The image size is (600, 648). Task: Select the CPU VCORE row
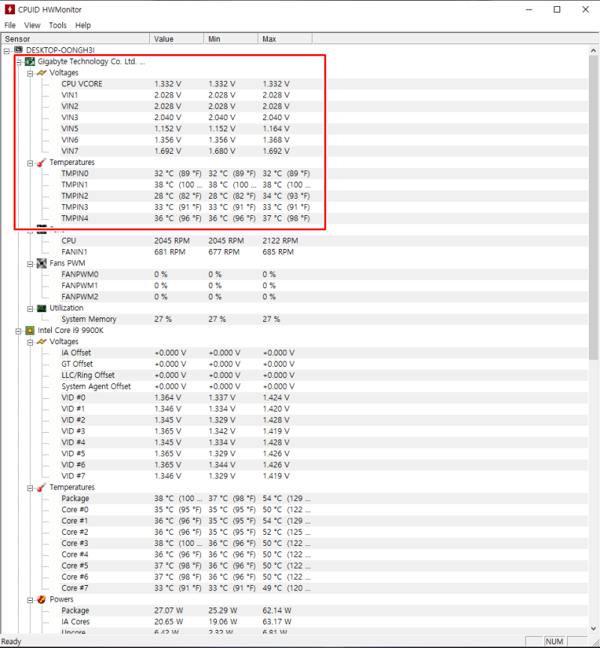pyautogui.click(x=323, y=84)
